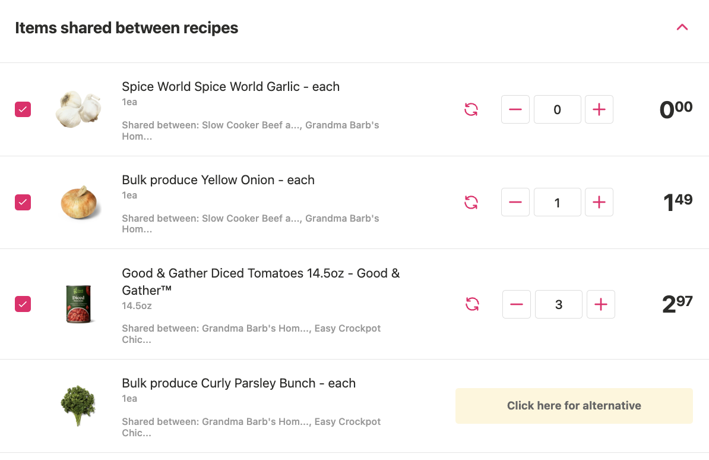Increase garlic quantity with plus button
The height and width of the screenshot is (460, 709).
(x=599, y=109)
